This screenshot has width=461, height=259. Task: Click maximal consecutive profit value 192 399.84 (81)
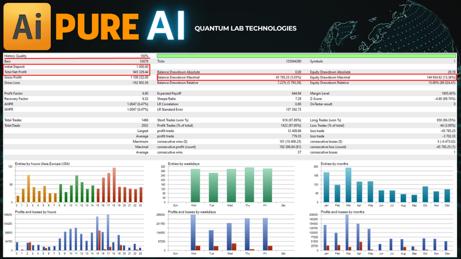pyautogui.click(x=290, y=147)
